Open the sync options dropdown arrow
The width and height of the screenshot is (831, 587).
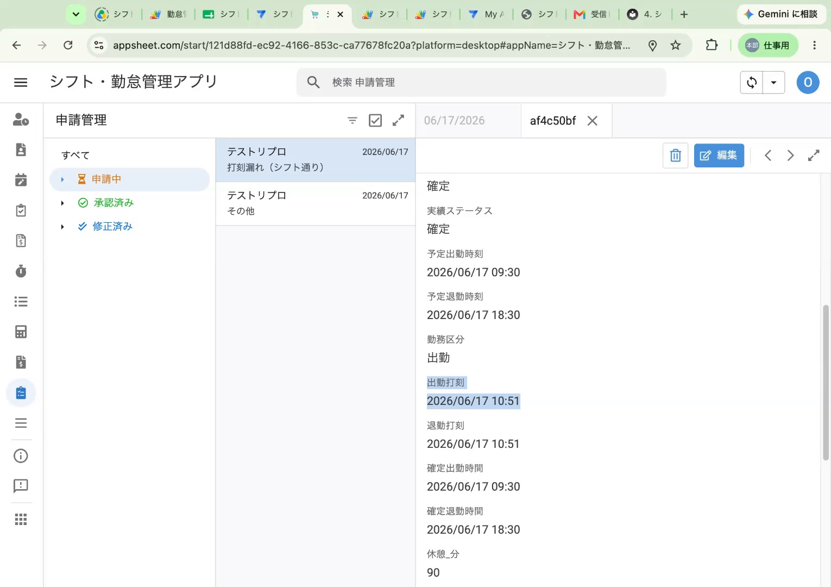tap(774, 83)
